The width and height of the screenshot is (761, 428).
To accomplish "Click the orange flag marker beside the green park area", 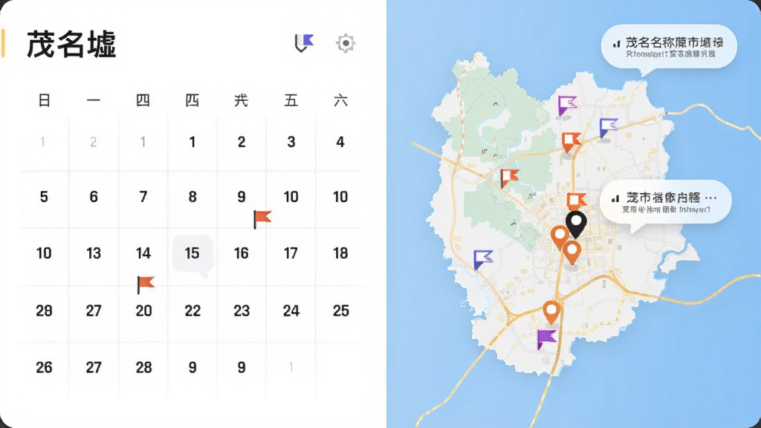I will [510, 178].
